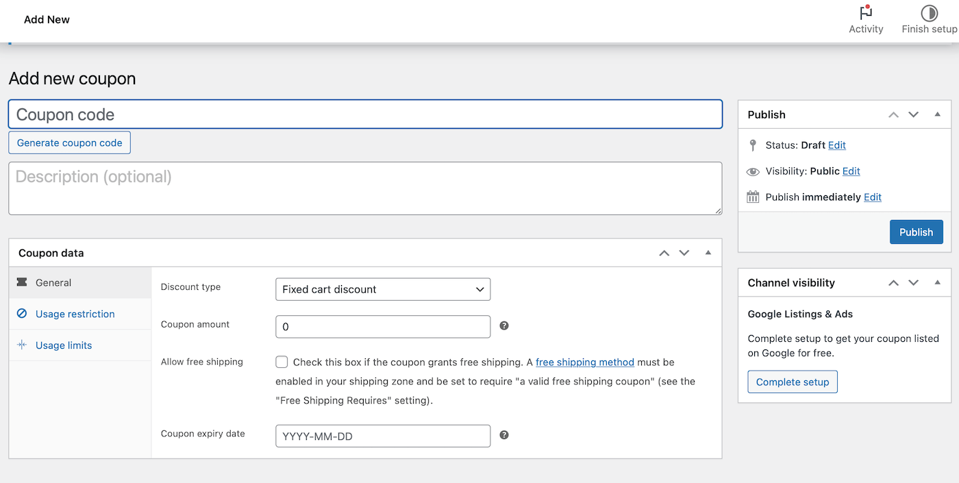Move Channel visibility panel up arrow
Image resolution: width=959 pixels, height=483 pixels.
click(893, 283)
